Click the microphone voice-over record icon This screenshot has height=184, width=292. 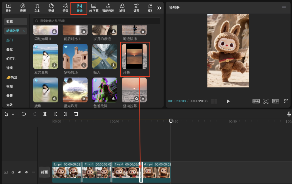[x=289, y=114]
